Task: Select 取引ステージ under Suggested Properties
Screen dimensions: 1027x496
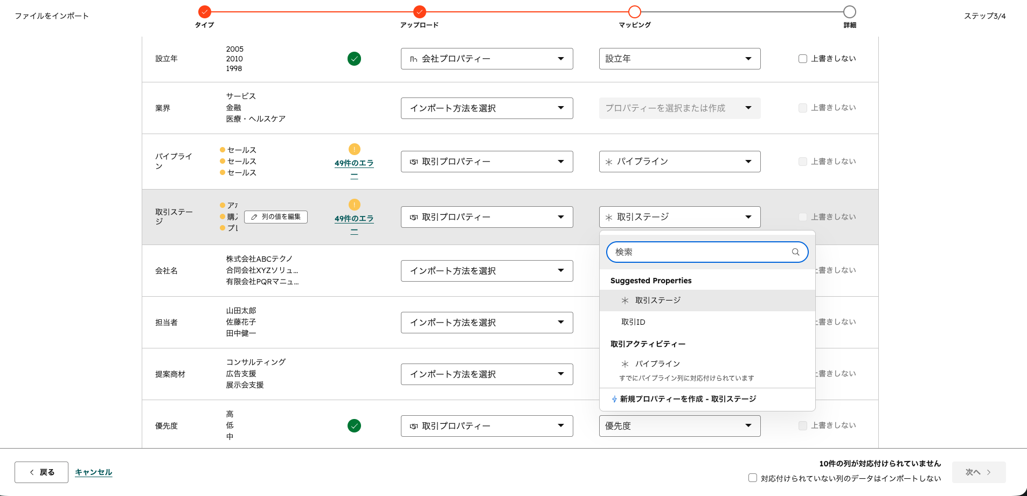Action: 707,301
